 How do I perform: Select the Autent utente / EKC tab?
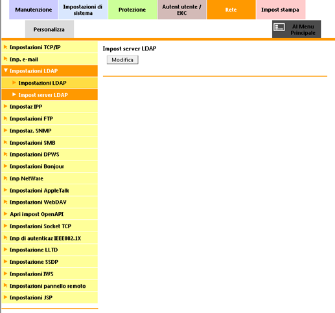click(181, 10)
